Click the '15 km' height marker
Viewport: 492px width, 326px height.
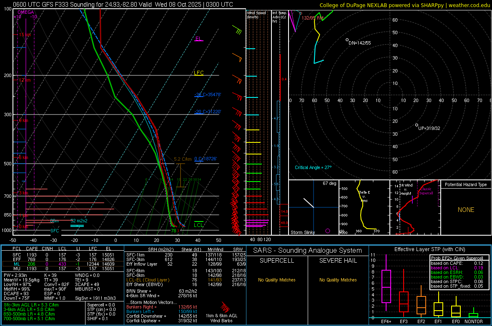tap(25, 35)
